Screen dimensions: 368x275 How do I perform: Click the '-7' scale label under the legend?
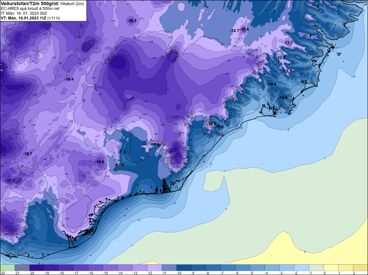coord(222,273)
